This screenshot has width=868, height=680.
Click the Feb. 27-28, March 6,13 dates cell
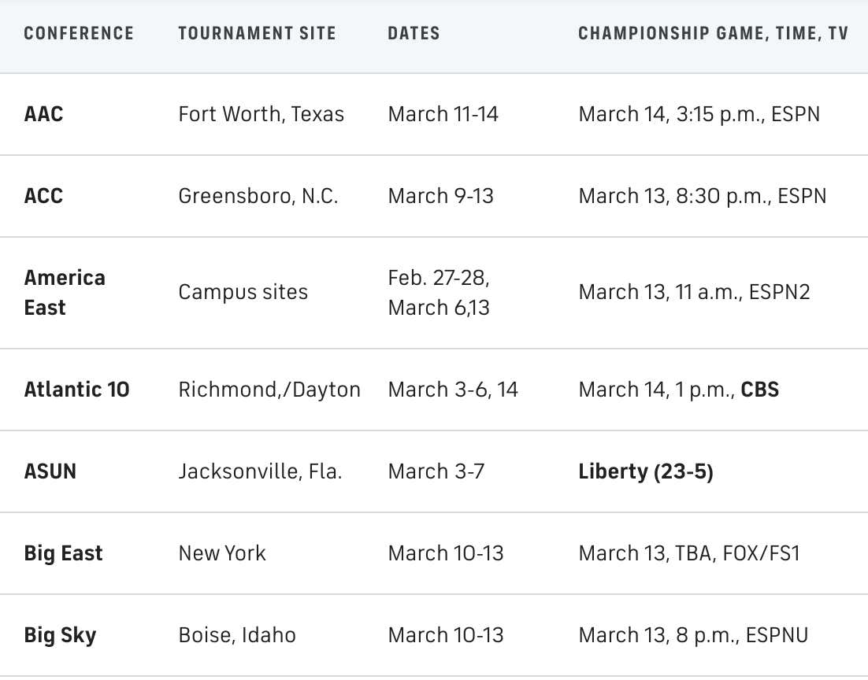[439, 292]
